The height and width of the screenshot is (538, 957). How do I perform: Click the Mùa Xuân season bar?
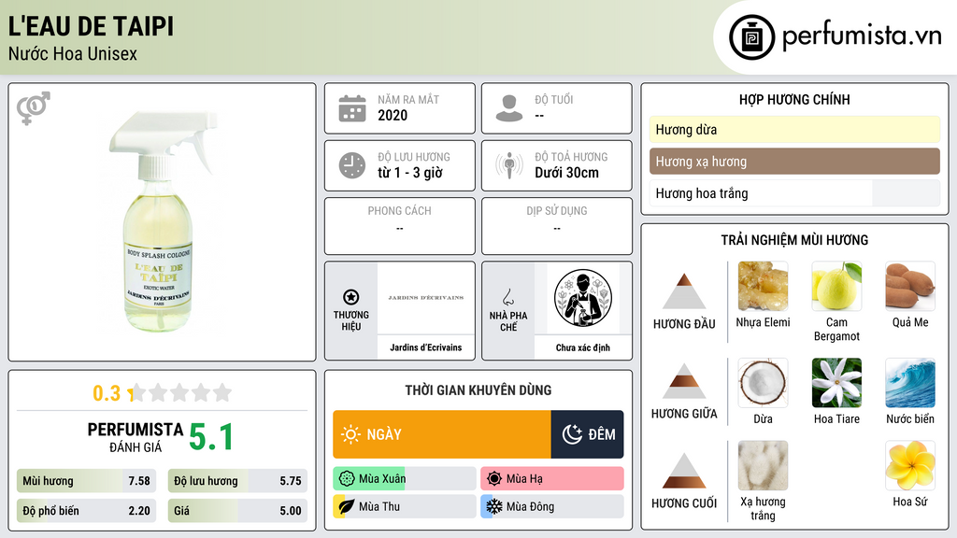coord(405,479)
